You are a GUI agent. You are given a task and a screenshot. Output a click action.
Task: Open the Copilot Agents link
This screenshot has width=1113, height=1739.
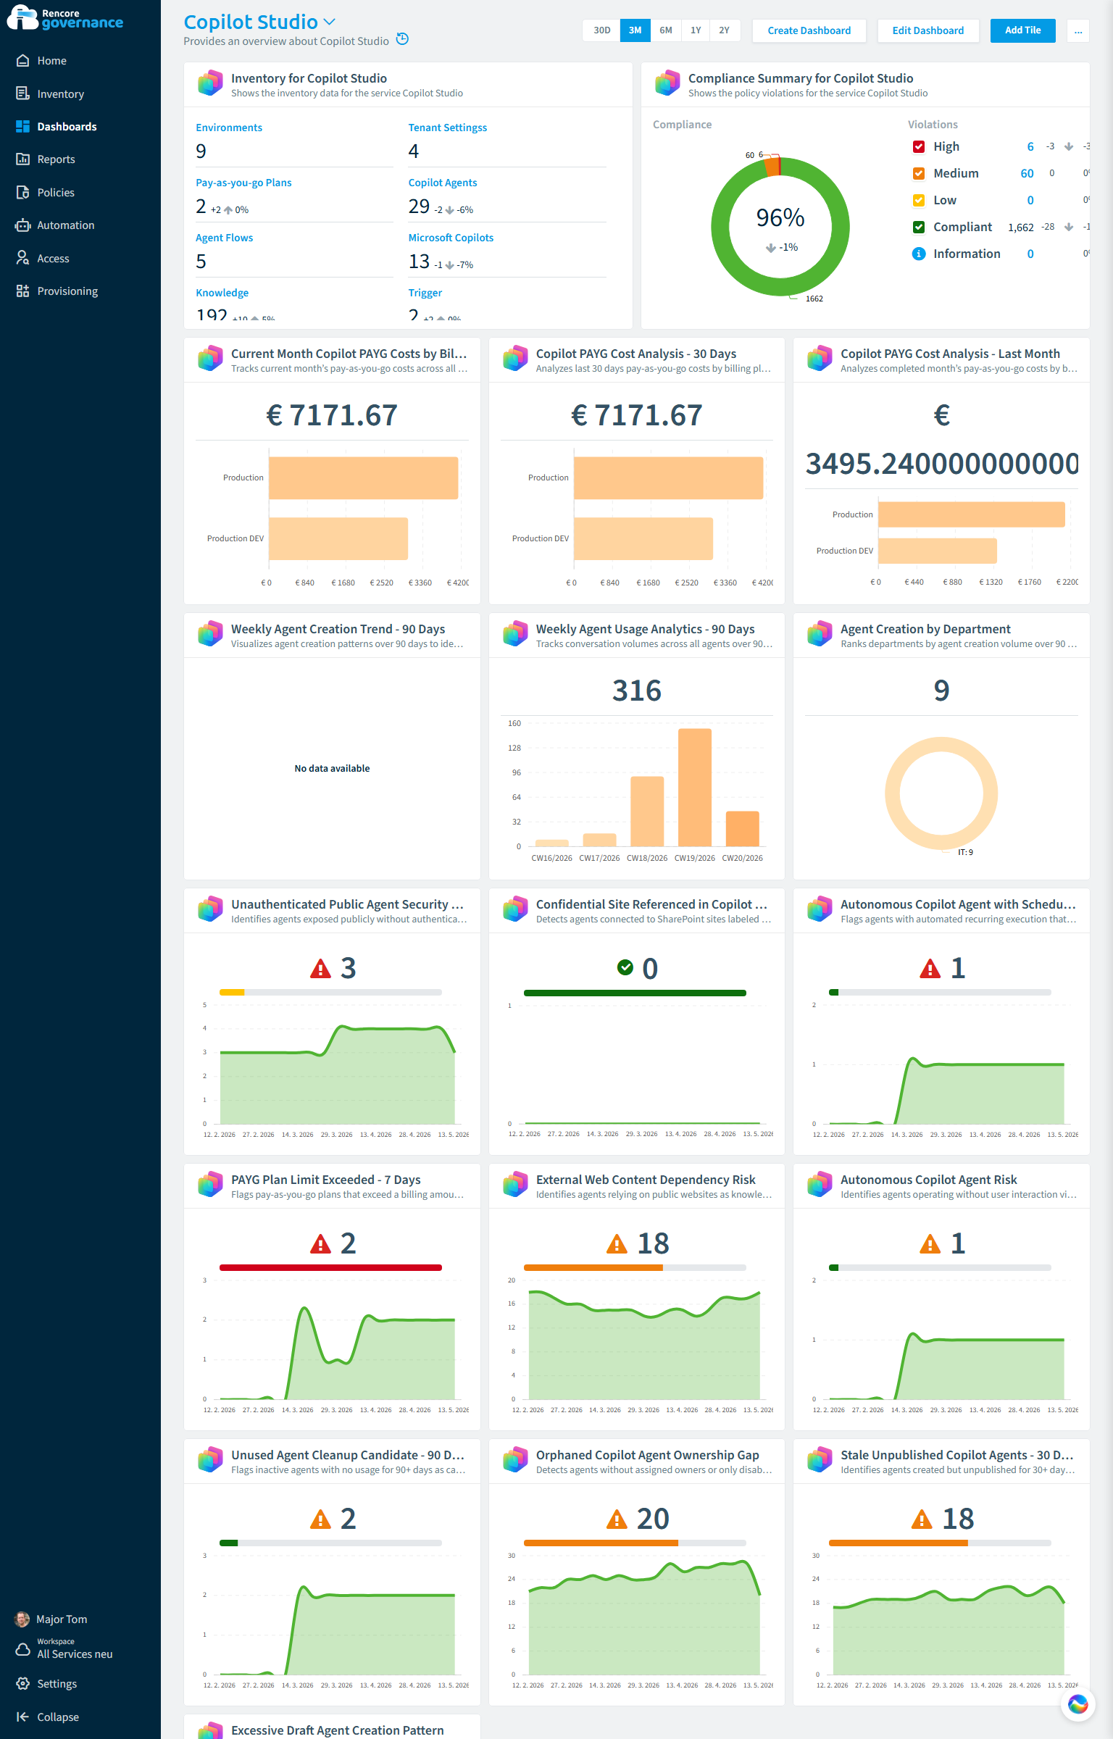pos(442,183)
